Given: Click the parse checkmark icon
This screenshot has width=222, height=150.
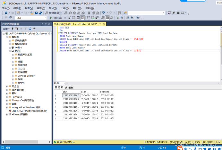Looking at the screenshot, I should click(x=69, y=18).
